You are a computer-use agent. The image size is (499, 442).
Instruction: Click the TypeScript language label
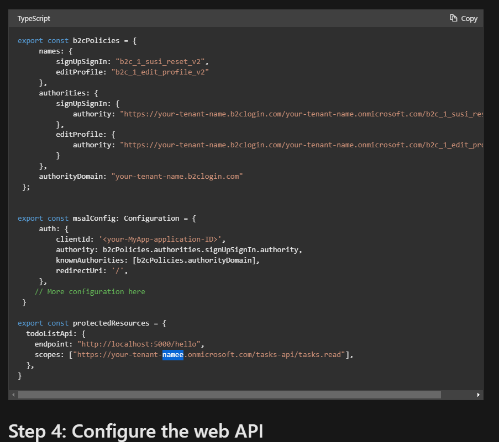(33, 18)
